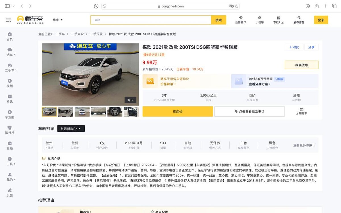This screenshot has width=341, height=213.
Task: Select the headlight close-up thumbnail
Action: tap(66, 112)
